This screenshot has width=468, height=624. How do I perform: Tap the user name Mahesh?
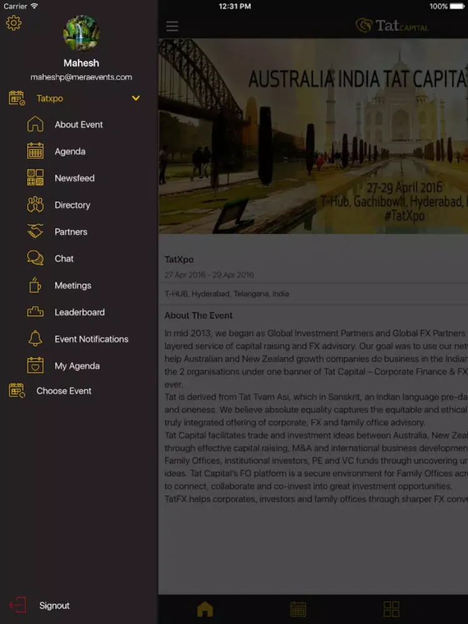click(81, 63)
